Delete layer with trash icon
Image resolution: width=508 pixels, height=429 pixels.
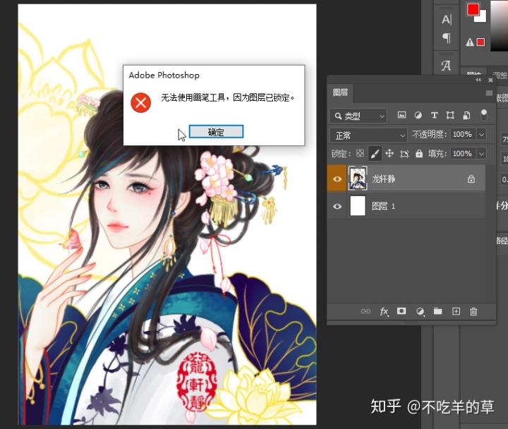click(473, 311)
